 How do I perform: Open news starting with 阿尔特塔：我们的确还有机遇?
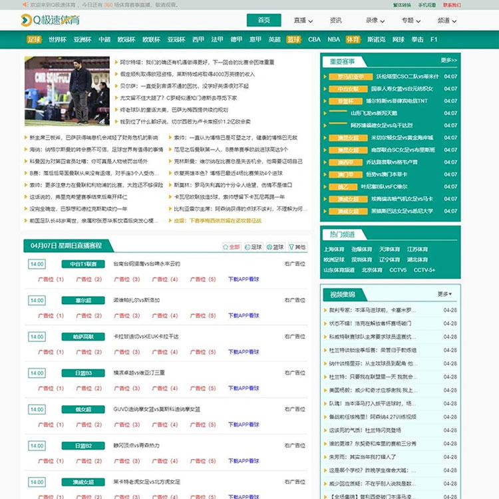pyautogui.click(x=197, y=63)
